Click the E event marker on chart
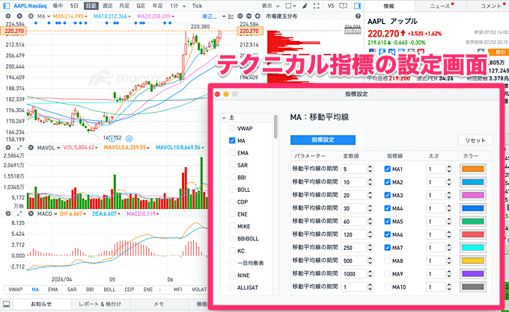509x312 pixels. tap(112, 139)
